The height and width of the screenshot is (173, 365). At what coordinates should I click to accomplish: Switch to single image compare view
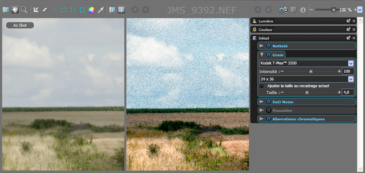coord(112,10)
